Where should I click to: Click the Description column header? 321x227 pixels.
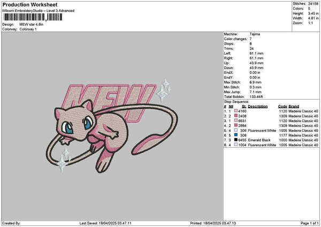pyautogui.click(x=258, y=106)
